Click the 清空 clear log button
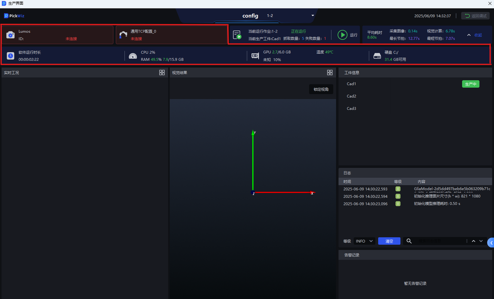The image size is (494, 299). [389, 241]
